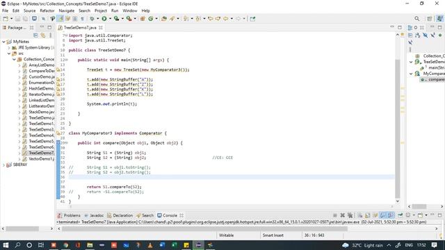Toggle Sort alphabetically in Outline view
The image size is (445, 250).
point(418,35)
